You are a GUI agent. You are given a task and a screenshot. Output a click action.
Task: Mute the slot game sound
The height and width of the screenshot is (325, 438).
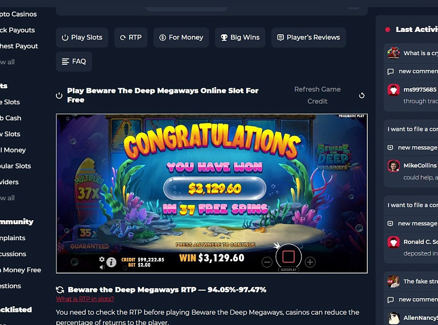click(102, 267)
